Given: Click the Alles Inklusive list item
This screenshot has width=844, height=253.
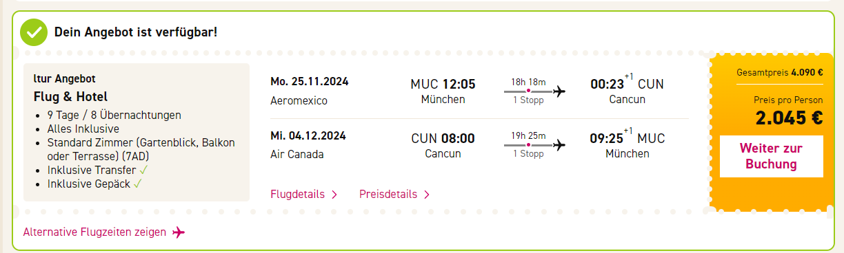Looking at the screenshot, I should [x=83, y=129].
